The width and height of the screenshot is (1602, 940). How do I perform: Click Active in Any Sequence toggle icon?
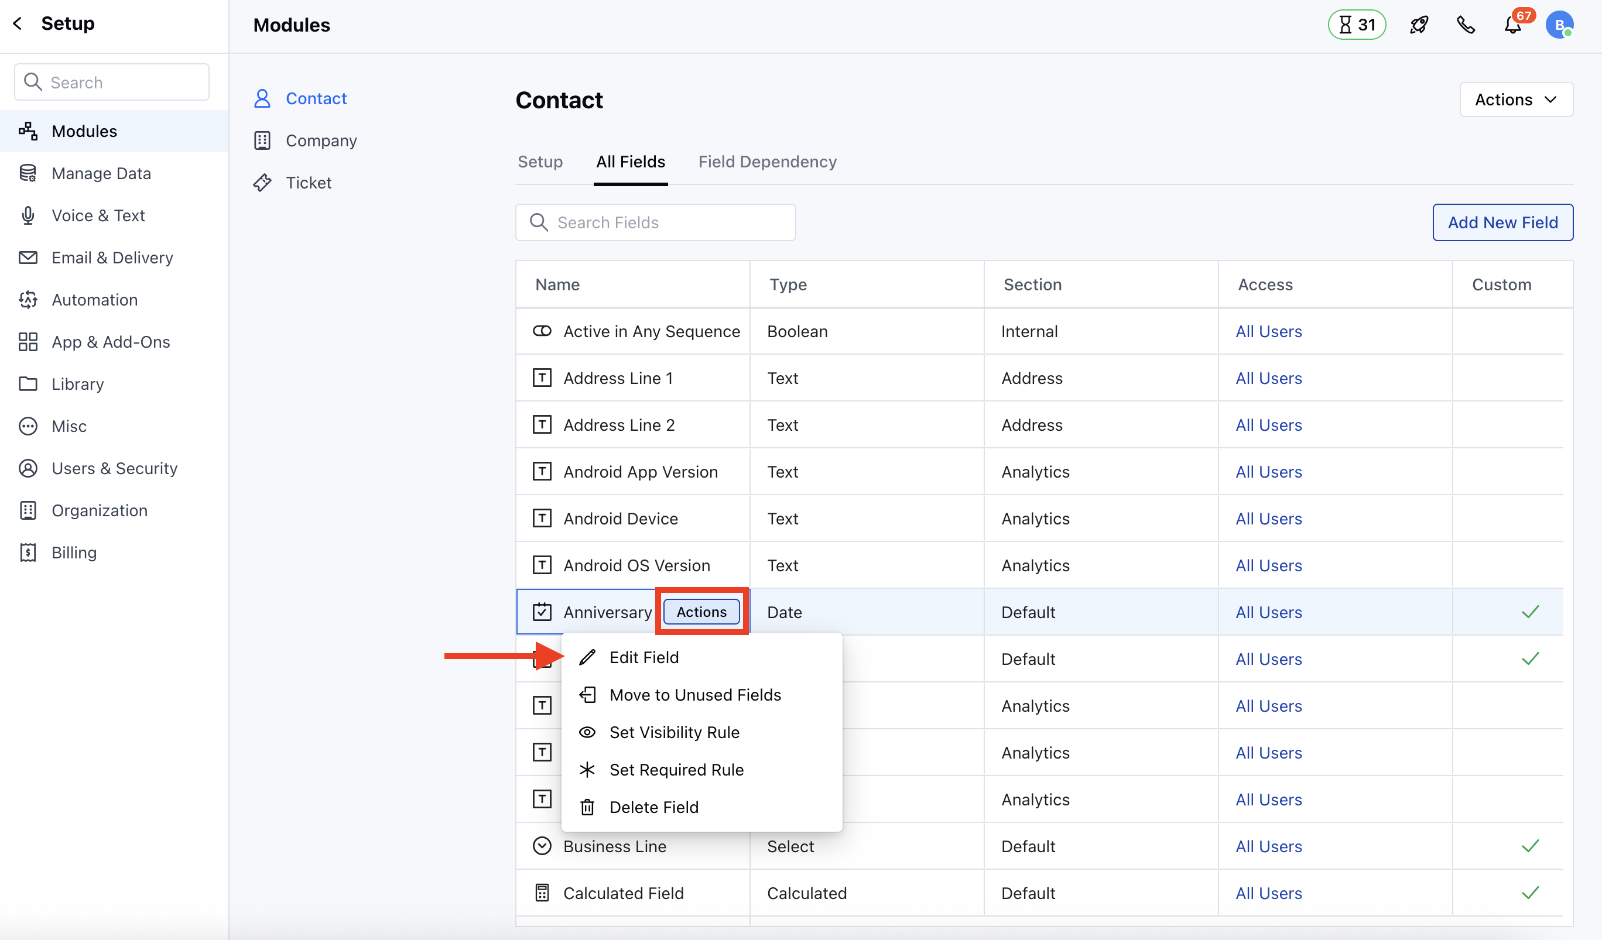coord(542,331)
